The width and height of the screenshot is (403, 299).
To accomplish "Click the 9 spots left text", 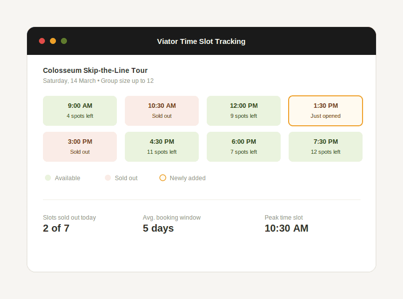I will click(244, 116).
